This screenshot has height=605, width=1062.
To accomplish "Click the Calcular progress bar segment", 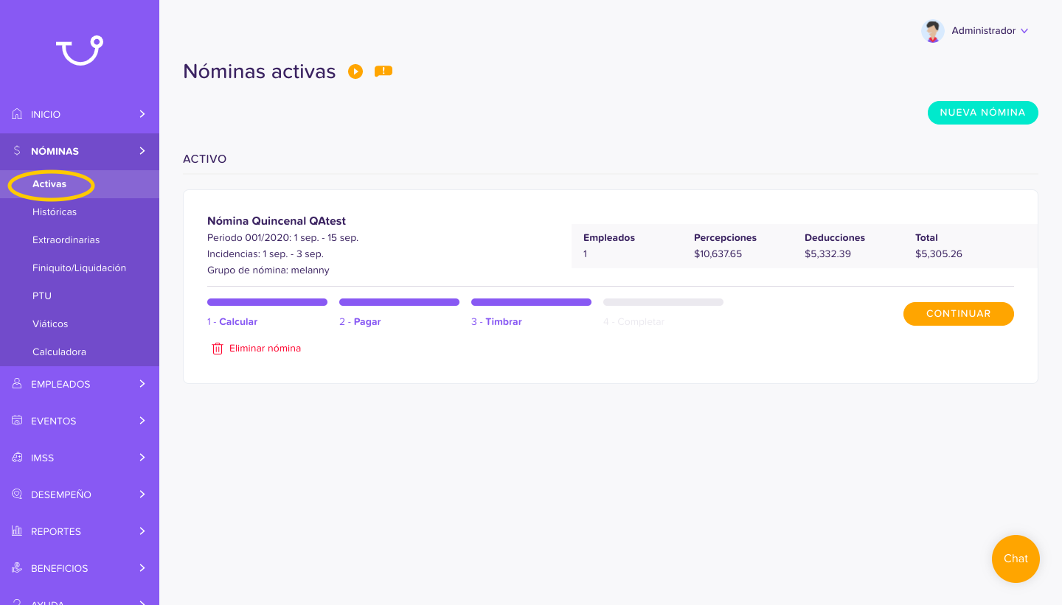I will click(x=267, y=302).
